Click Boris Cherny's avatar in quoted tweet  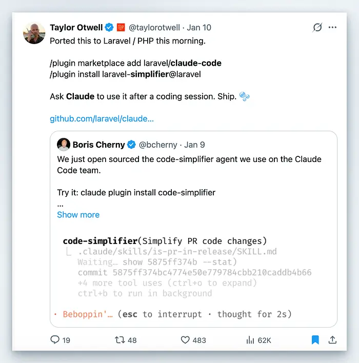coord(64,145)
